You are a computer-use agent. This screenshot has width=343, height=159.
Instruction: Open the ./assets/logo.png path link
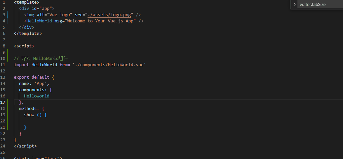pos(111,15)
